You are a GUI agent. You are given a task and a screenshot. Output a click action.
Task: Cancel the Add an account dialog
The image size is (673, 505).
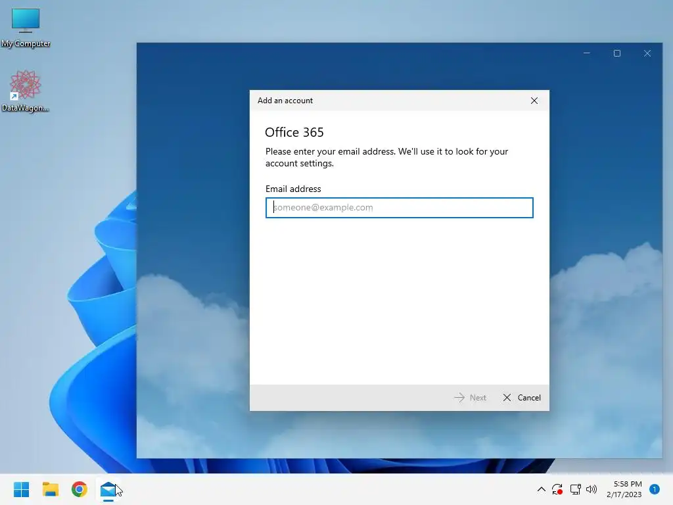click(521, 398)
